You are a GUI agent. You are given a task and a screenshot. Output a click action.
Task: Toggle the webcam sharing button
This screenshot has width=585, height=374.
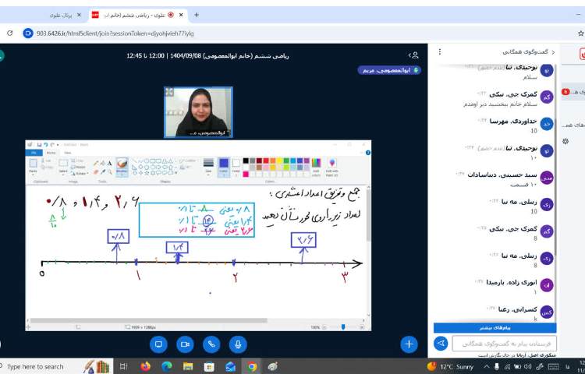coord(185,344)
